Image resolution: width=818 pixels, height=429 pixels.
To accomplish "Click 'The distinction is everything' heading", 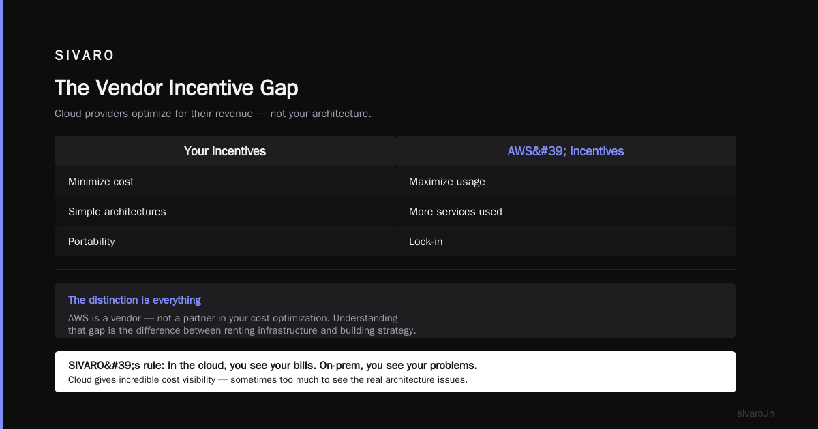I will tap(134, 300).
